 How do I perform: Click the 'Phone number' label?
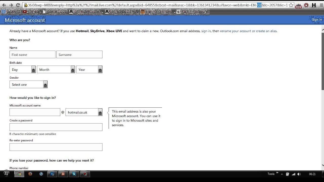click(19, 168)
